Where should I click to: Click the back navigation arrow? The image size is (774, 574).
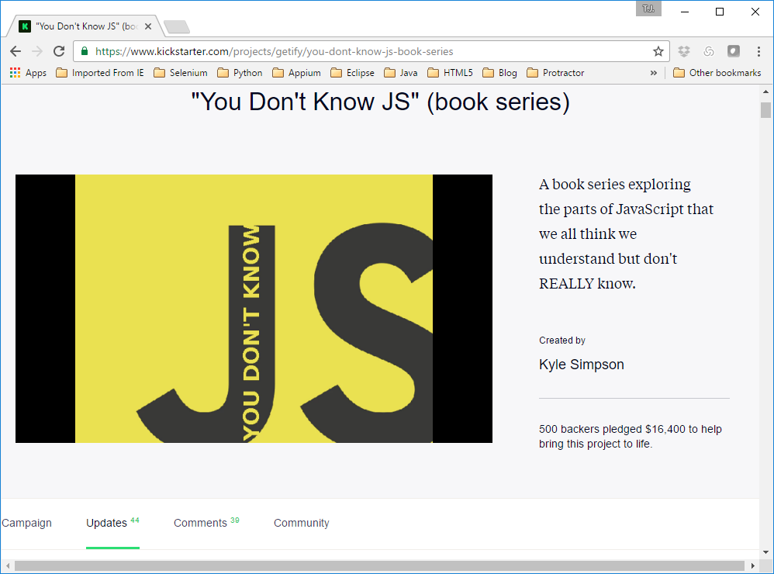click(16, 51)
